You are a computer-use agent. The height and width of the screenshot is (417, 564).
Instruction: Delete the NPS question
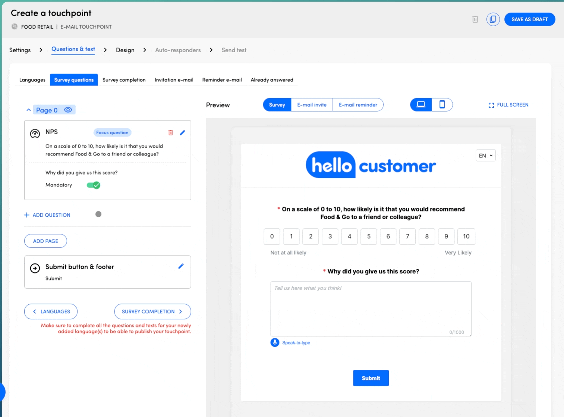[x=170, y=132]
